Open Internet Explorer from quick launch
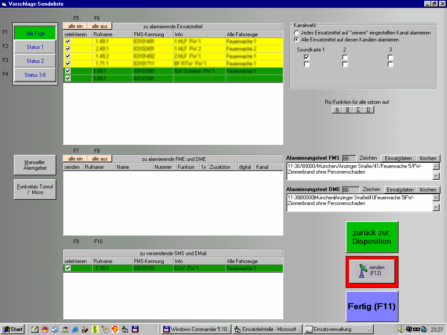 (75, 329)
